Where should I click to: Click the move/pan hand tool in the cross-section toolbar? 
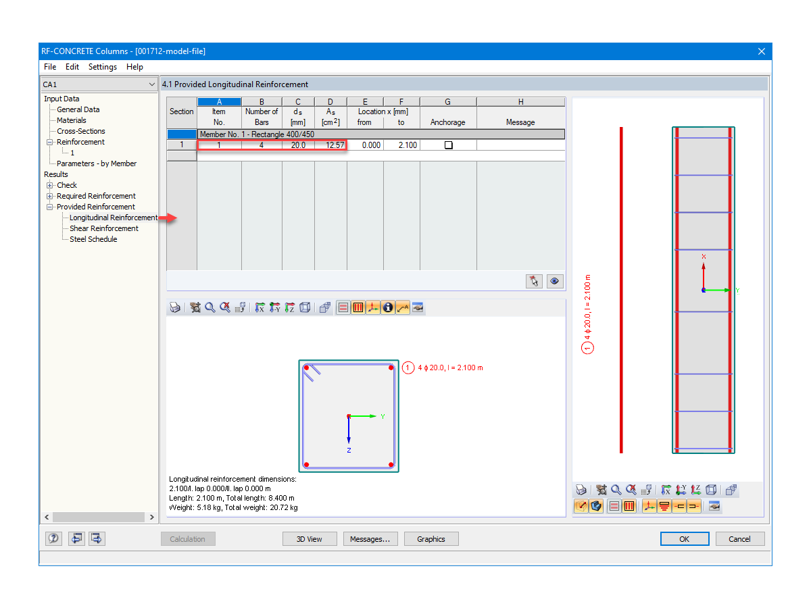pyautogui.click(x=195, y=307)
